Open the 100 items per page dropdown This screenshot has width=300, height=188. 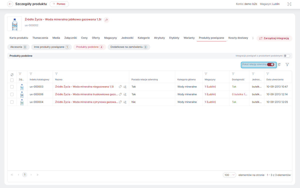pyautogui.click(x=229, y=175)
